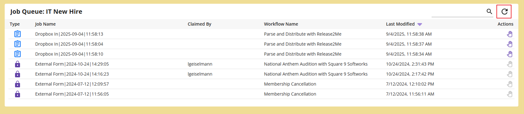Claim the Dropbox In 11:58:10 job
524x114 pixels.
click(510, 54)
